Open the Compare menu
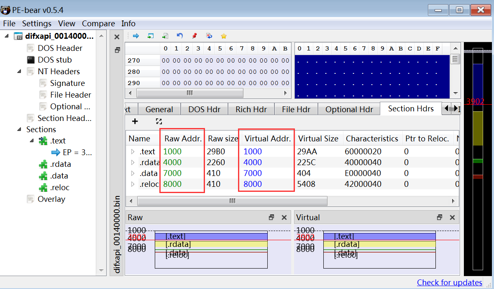494x289 pixels. pyautogui.click(x=98, y=23)
